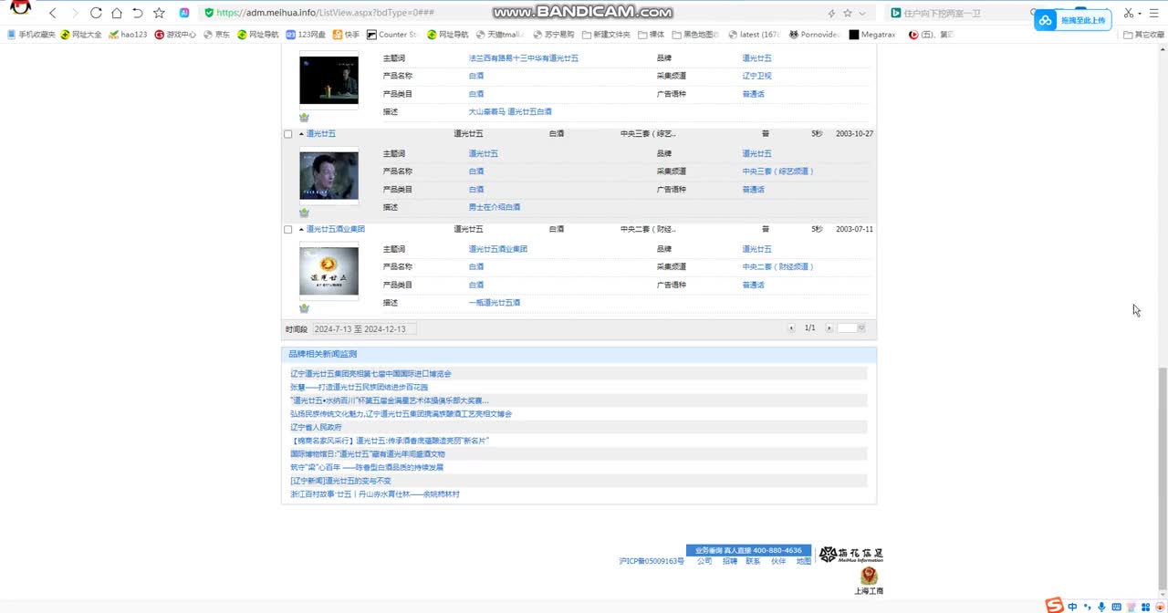The height and width of the screenshot is (613, 1168).
Task: Open the scissors screenshot tool icon
Action: click(1131, 13)
